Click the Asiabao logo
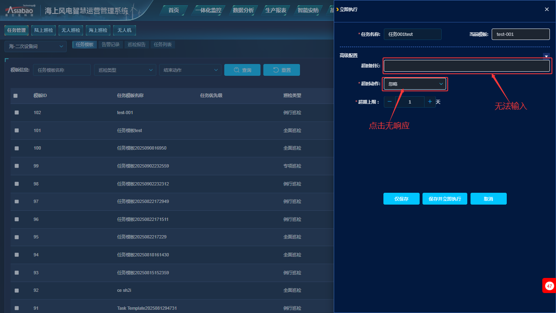The image size is (556, 313). [x=20, y=11]
